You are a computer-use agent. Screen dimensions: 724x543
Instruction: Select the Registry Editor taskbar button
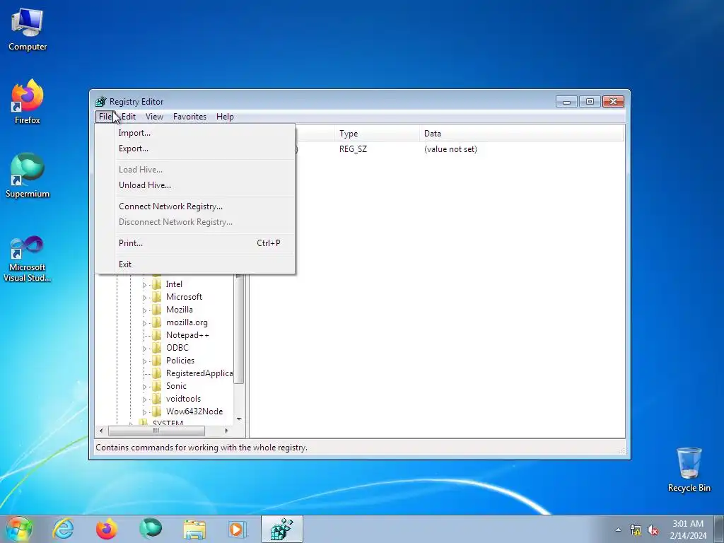281,529
